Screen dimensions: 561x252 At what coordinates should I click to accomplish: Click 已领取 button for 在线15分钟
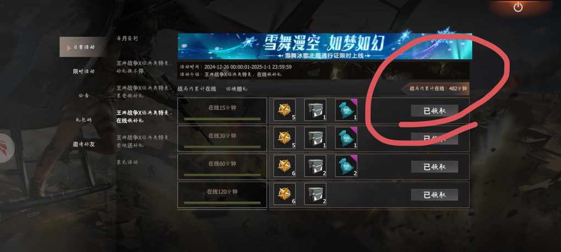point(435,110)
